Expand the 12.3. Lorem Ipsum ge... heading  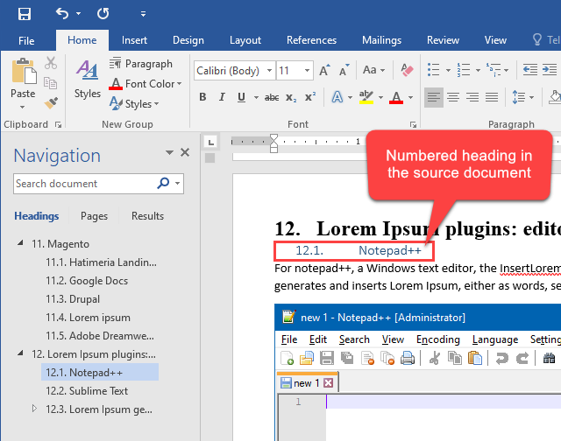coord(34,408)
